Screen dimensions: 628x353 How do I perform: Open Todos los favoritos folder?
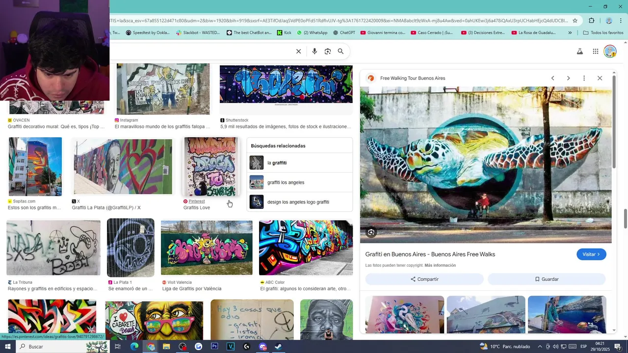pyautogui.click(x=603, y=33)
